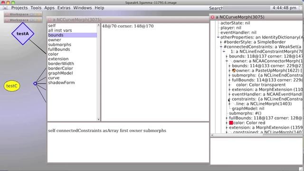Viewport: 304px width, 171px height.
Task: Open the Extras menu
Action: pos(64,8)
